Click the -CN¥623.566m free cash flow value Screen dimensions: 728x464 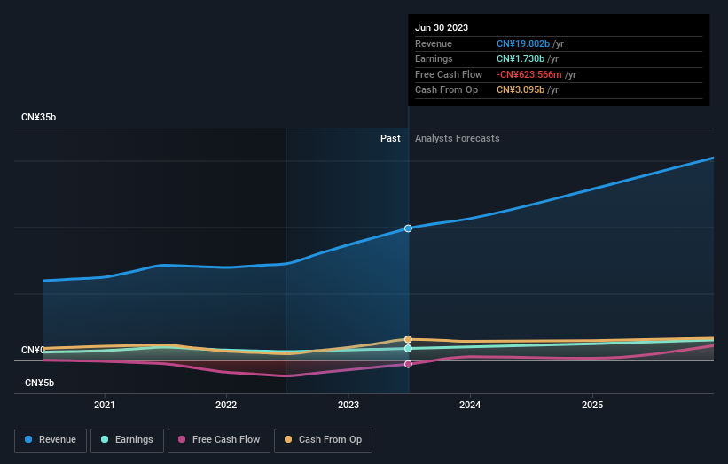coord(529,74)
